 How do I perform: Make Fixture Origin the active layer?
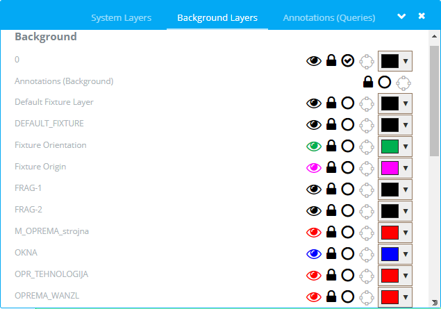click(x=348, y=168)
